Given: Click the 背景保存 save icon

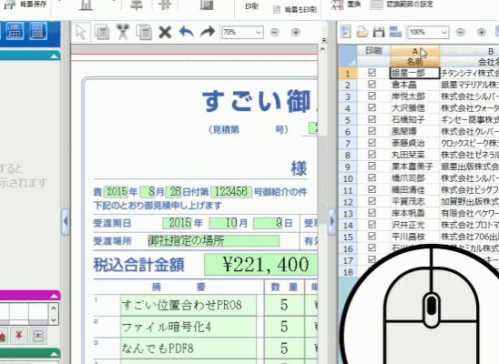Looking at the screenshot, I should click(9, 5).
